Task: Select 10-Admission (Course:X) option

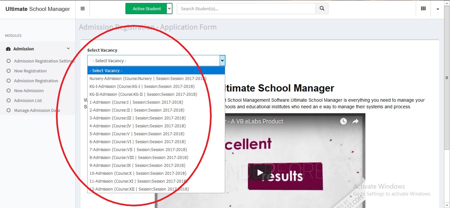Action: tap(156, 173)
